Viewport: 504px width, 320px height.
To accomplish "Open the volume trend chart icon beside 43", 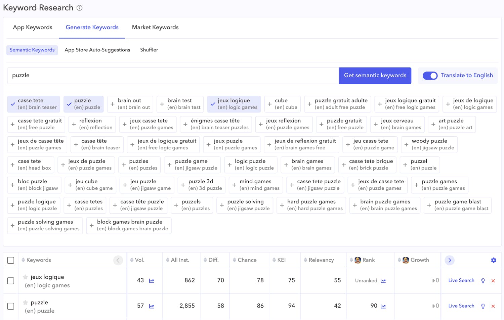I will (151, 280).
